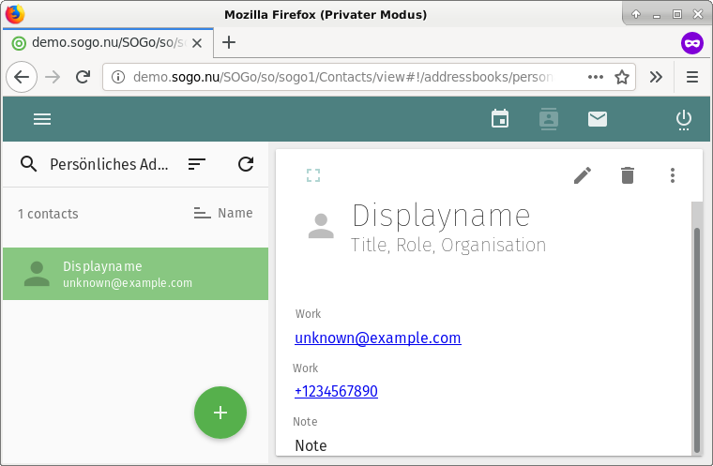Refresh the address book list
Screen dimensions: 713x466
pyautogui.click(x=246, y=164)
